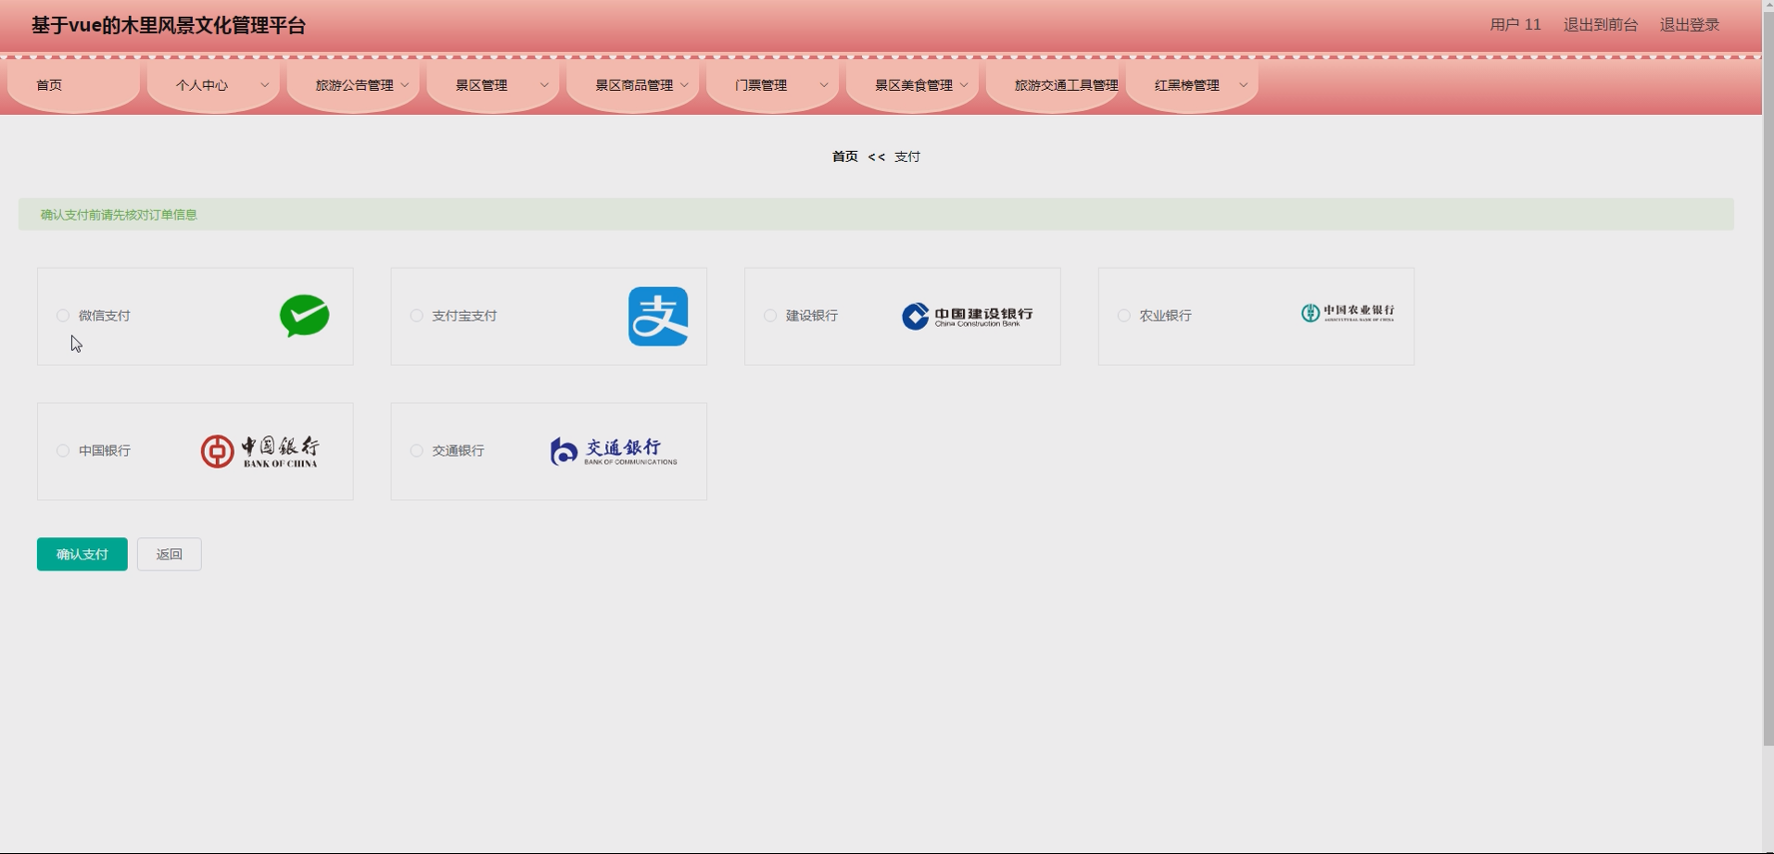Click the platform title 基于vue的木里风景文化管理平台
Screen dimensions: 1774x854
click(169, 25)
